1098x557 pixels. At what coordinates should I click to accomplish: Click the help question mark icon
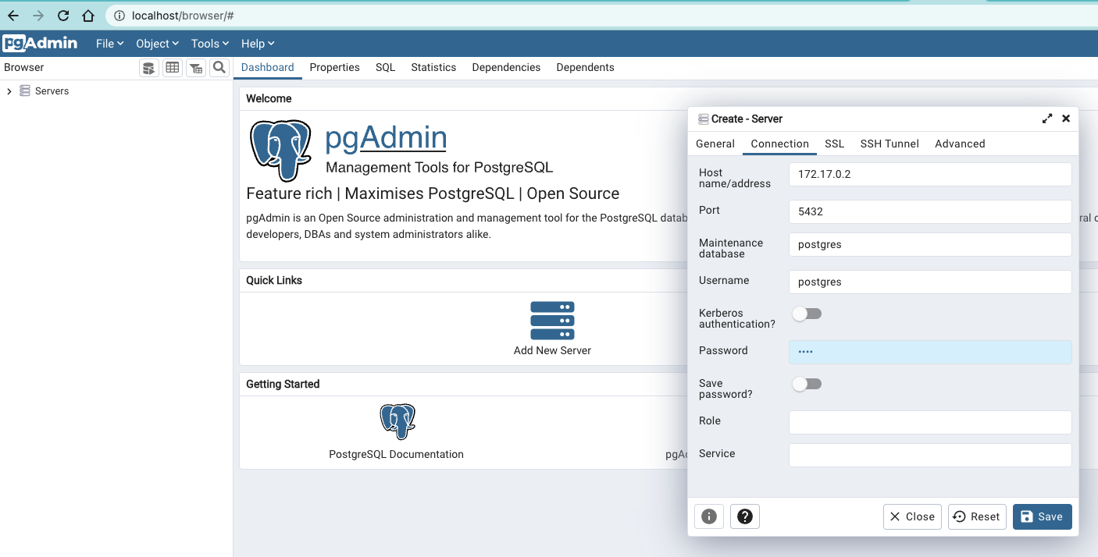click(745, 516)
